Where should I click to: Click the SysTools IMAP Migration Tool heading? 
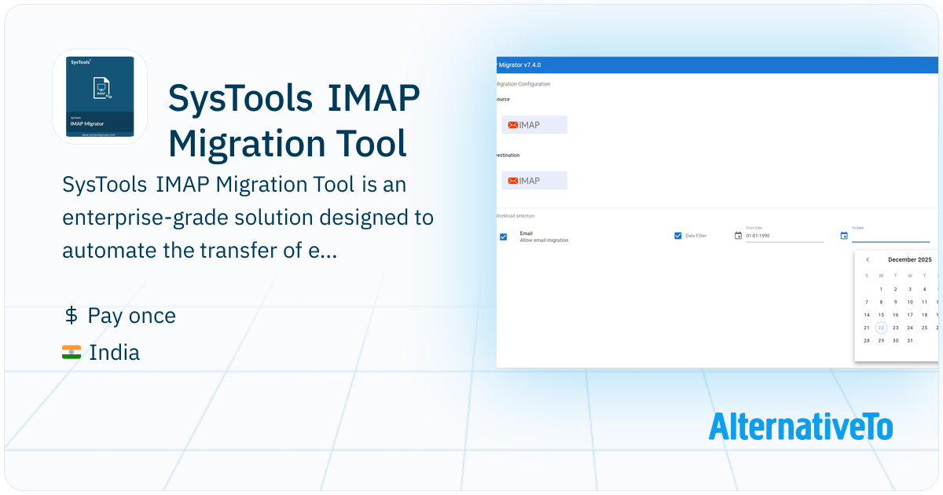[295, 121]
